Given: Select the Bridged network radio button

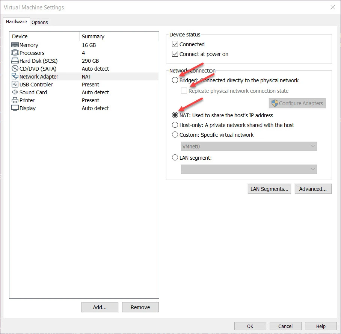Looking at the screenshot, I should click(175, 80).
